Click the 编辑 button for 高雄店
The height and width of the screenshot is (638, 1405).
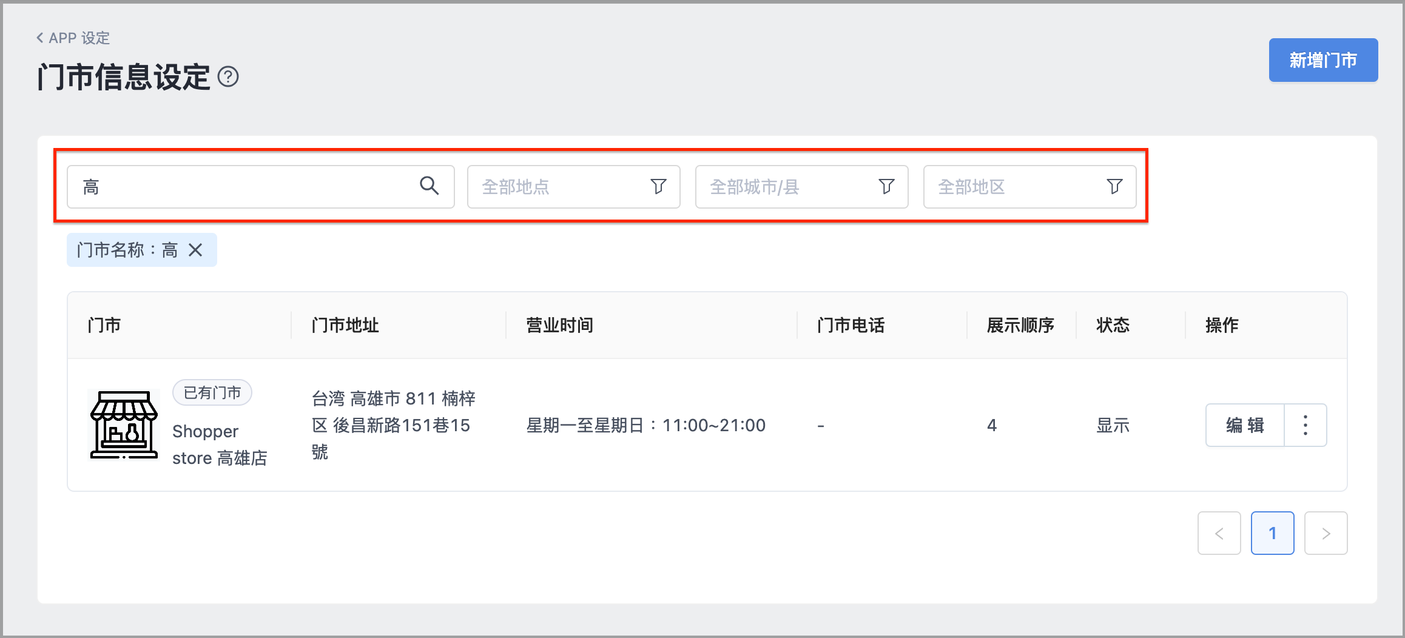coord(1245,425)
